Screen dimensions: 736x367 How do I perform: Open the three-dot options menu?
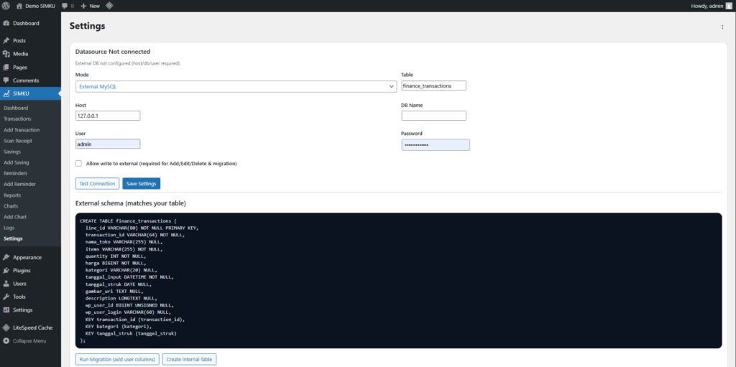(x=722, y=27)
